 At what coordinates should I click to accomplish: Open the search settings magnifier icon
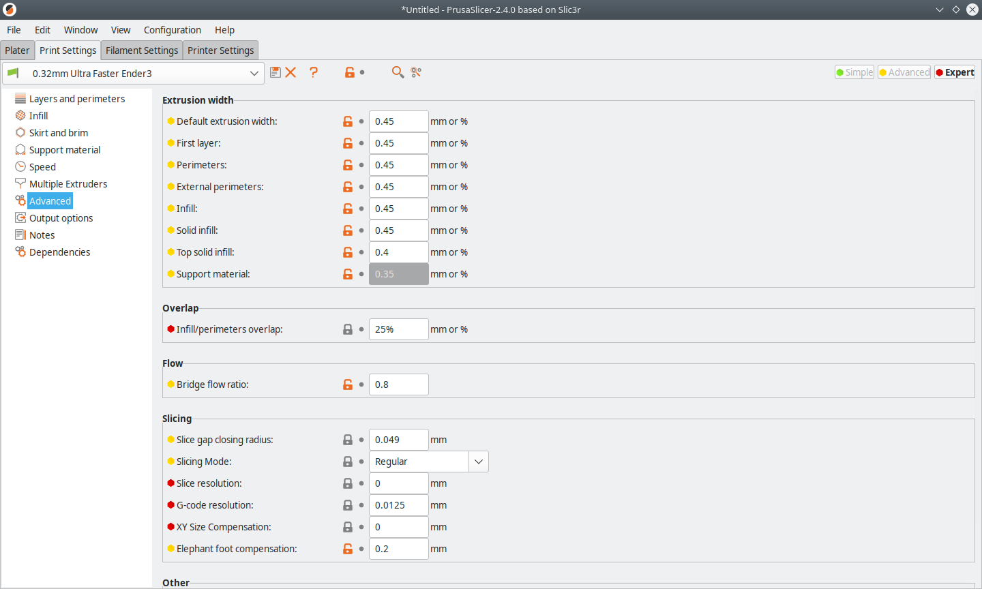coord(398,72)
